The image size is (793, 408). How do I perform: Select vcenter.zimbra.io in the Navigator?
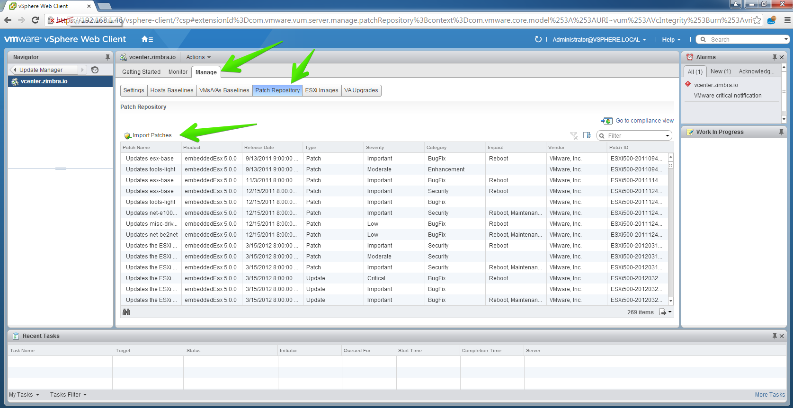(x=60, y=81)
